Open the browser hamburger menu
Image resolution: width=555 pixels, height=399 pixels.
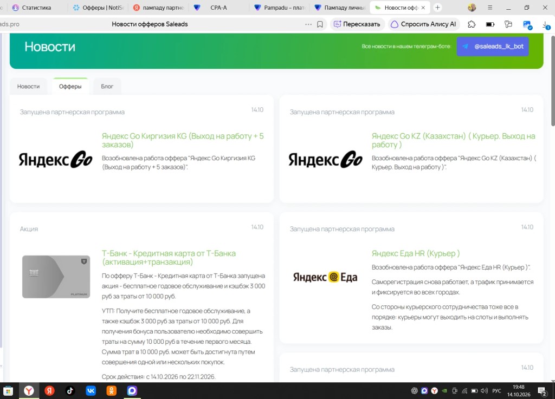[x=490, y=8]
